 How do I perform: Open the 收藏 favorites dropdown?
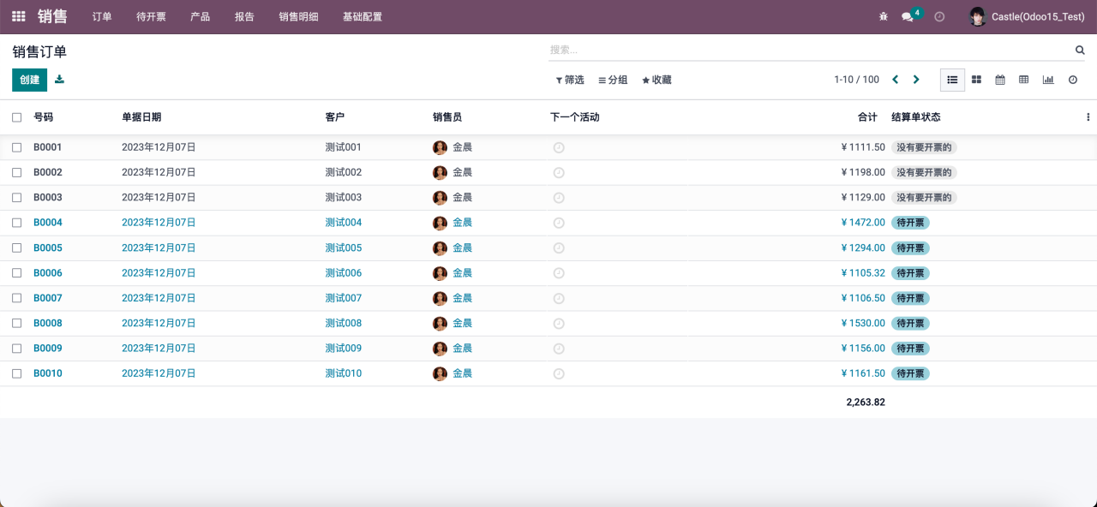[656, 80]
